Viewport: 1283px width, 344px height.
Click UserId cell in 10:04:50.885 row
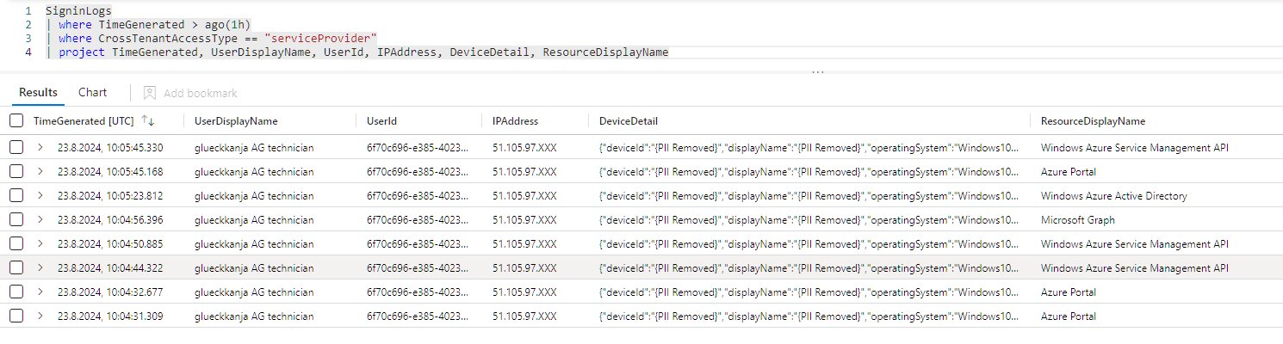point(418,244)
